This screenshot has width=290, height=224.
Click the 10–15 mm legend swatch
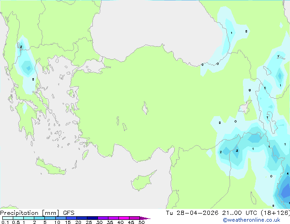point(60,218)
